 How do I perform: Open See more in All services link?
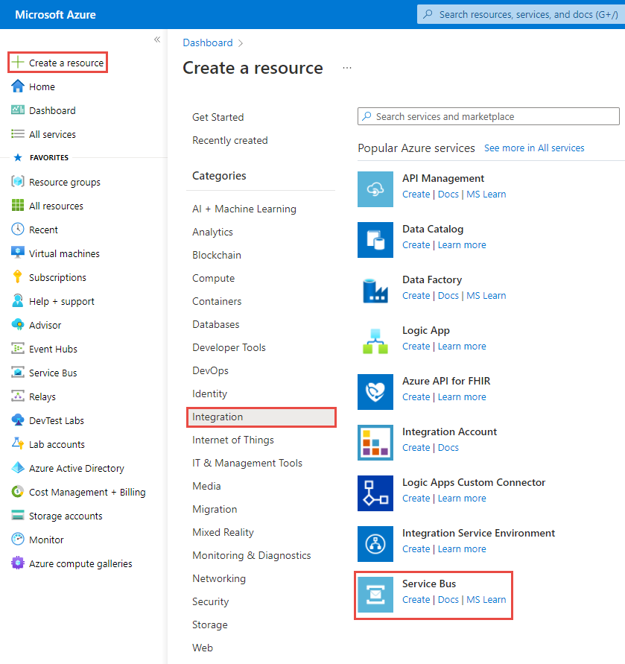[x=534, y=148]
